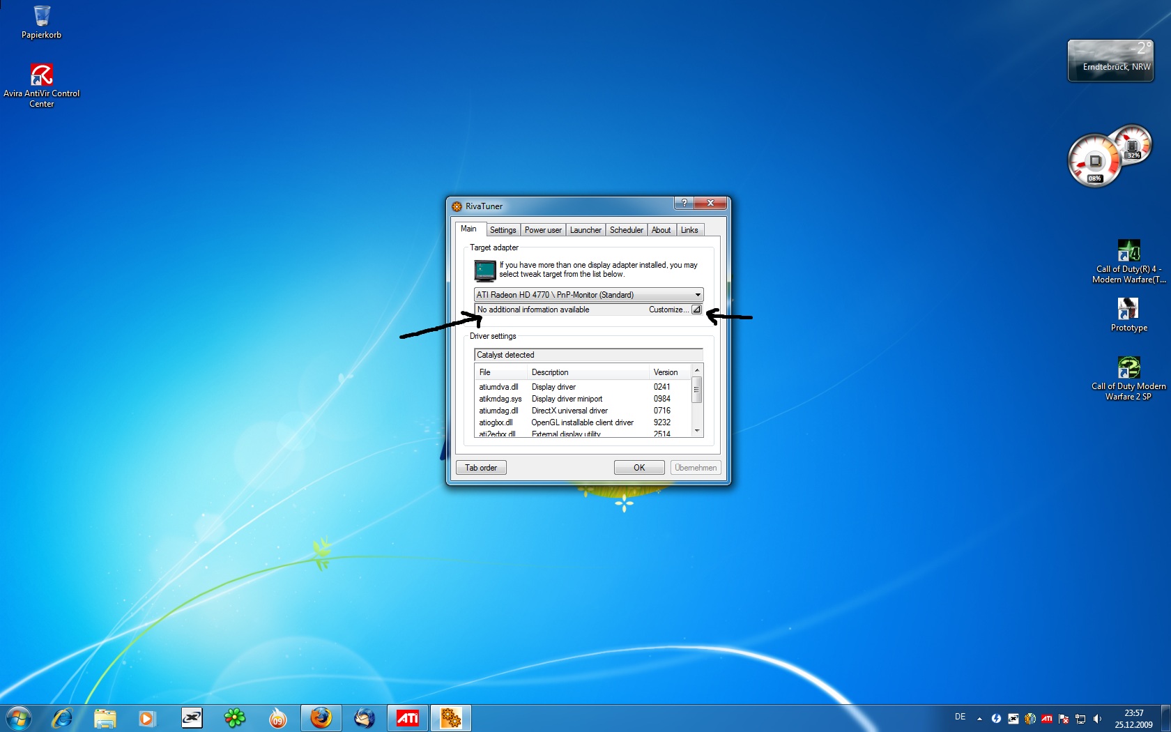Click the File column header
1171x732 pixels.
[x=500, y=372]
